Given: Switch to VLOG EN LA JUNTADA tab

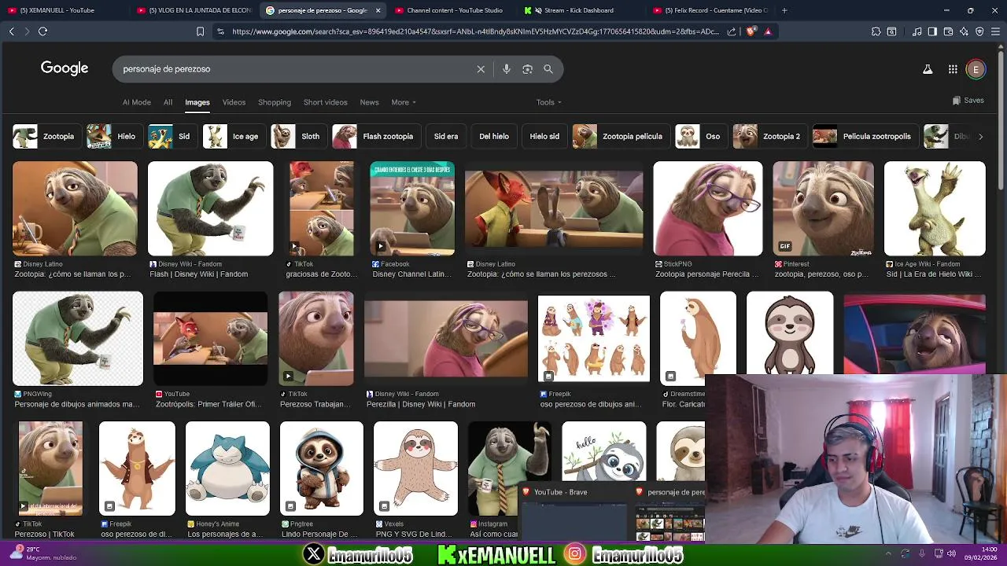Looking at the screenshot, I should [195, 10].
